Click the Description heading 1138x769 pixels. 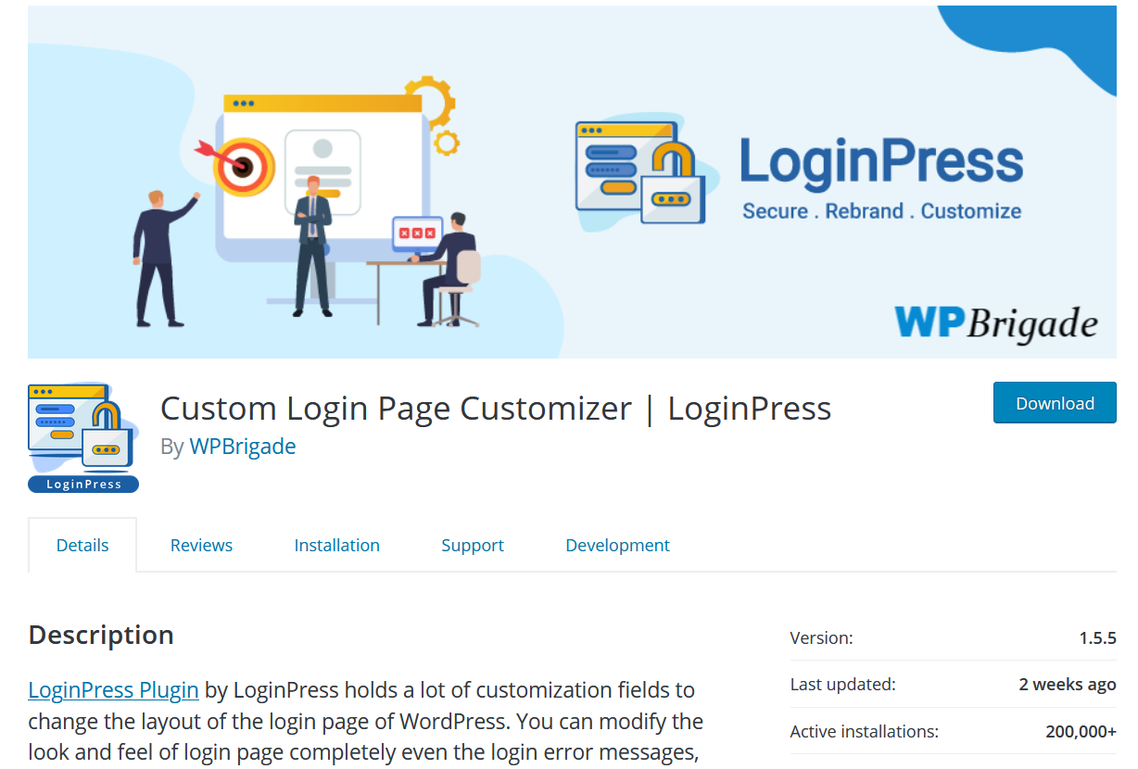(101, 635)
